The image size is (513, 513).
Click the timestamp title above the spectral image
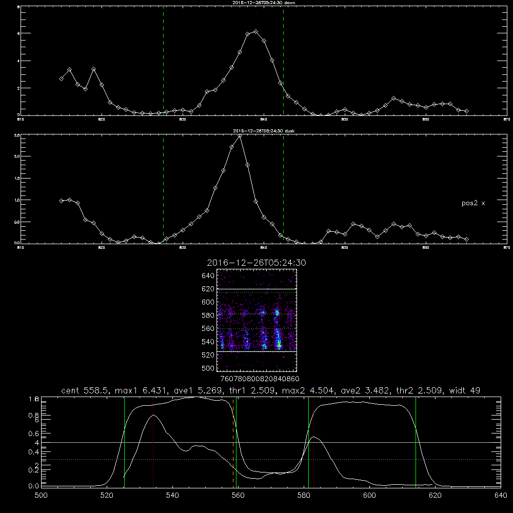pos(256,263)
